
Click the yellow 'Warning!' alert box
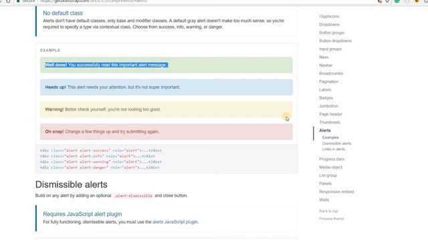coord(167,109)
